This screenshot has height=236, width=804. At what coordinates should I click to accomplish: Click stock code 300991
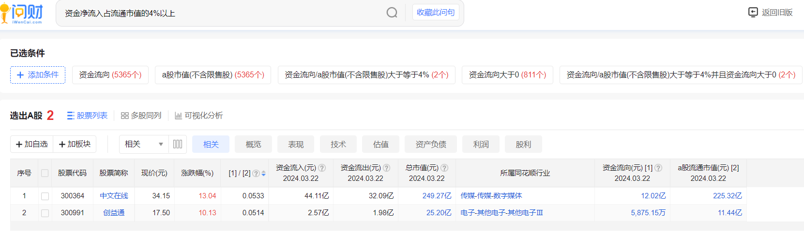[73, 213]
